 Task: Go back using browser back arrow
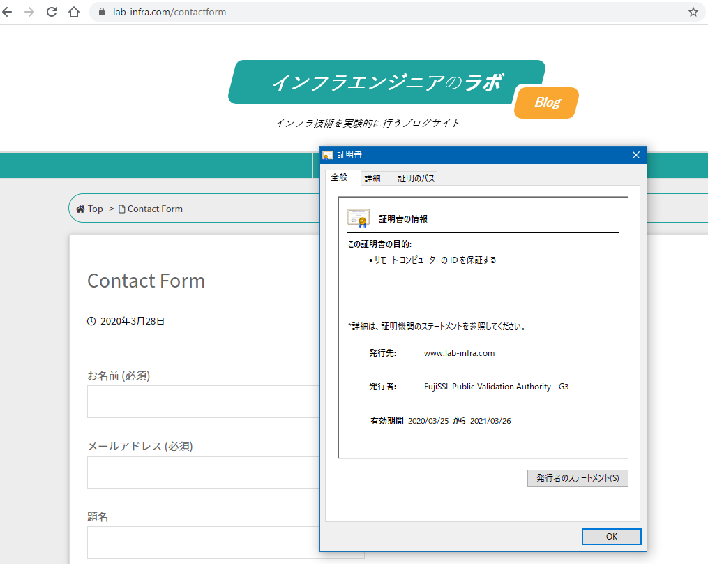7,12
